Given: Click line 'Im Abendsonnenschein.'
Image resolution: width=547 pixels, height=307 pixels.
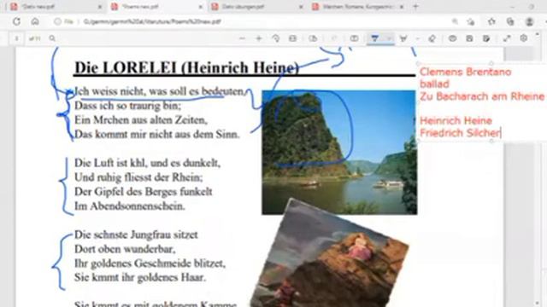Looking at the screenshot, I should (x=129, y=206).
